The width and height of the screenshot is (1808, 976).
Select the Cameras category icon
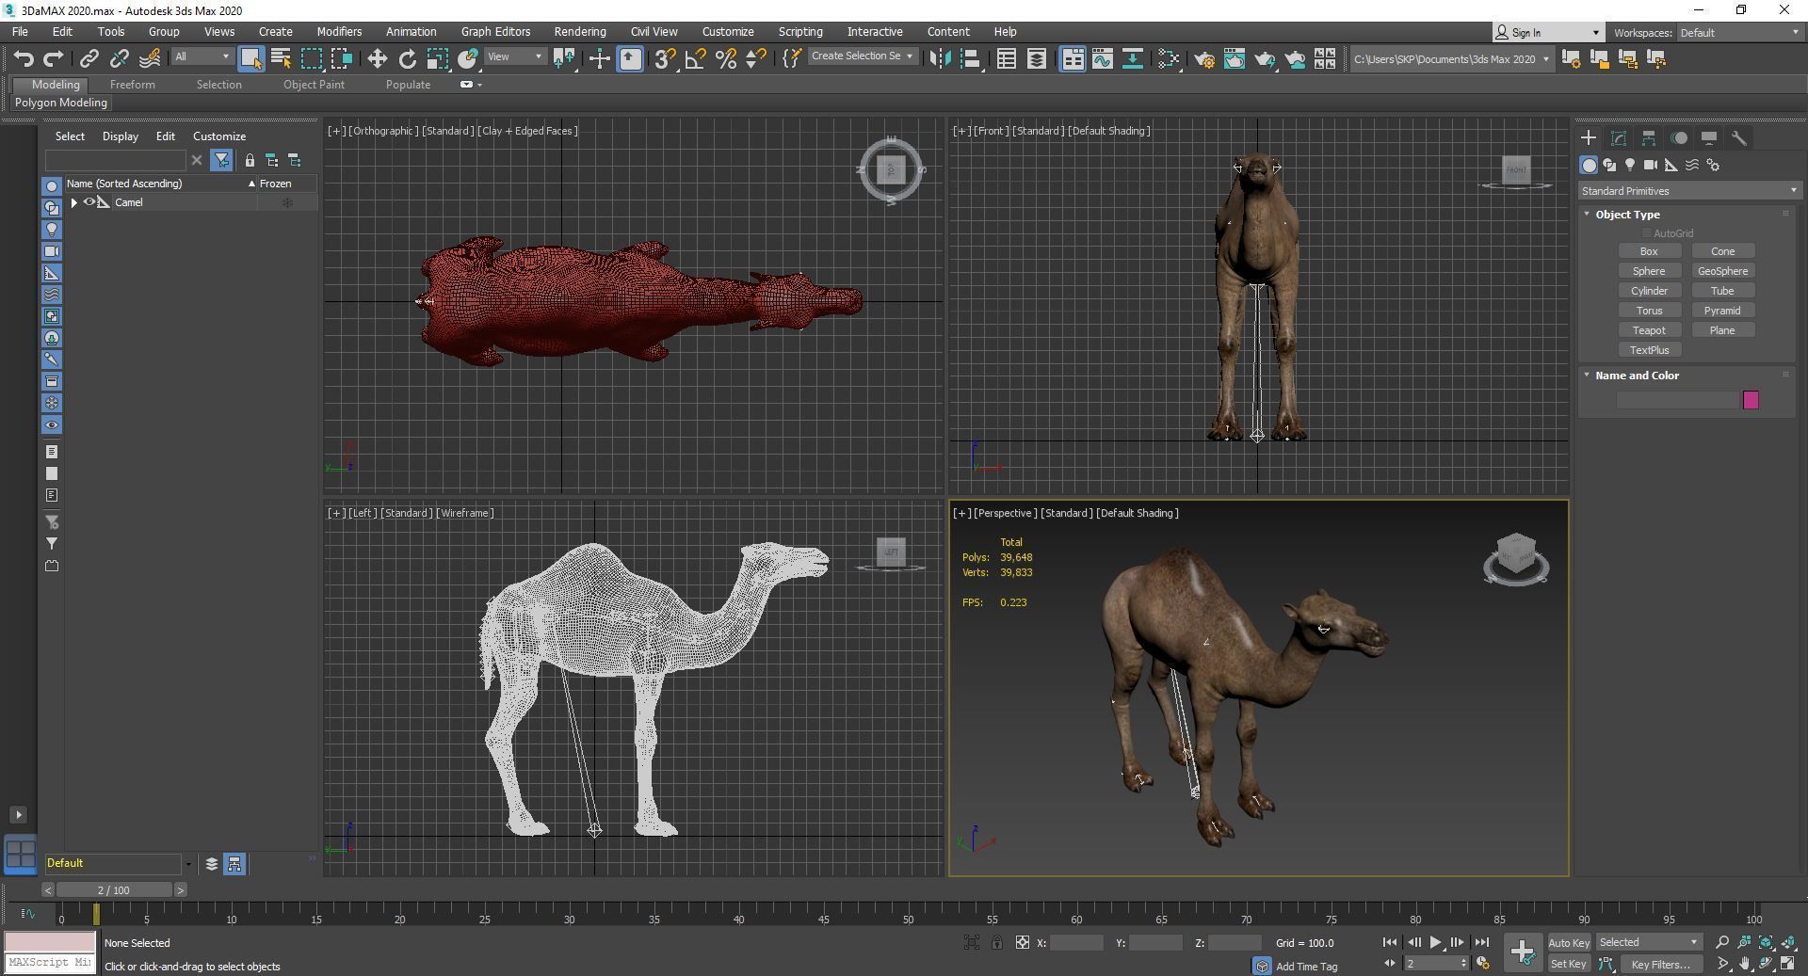(x=1651, y=165)
